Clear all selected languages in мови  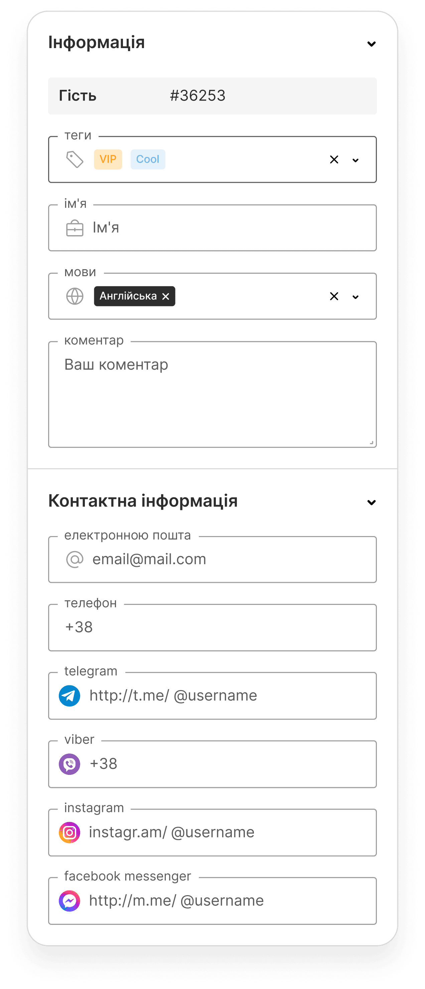pos(334,296)
